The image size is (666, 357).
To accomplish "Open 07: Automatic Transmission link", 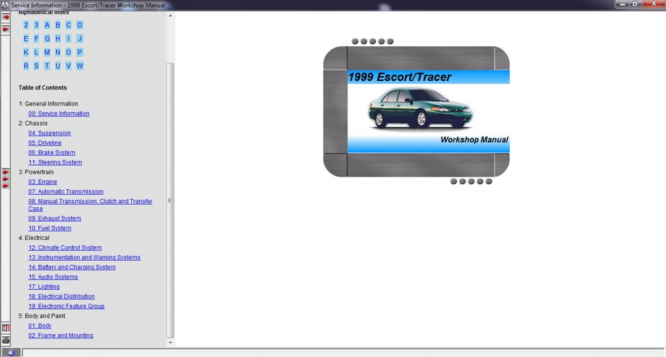I will coord(66,191).
